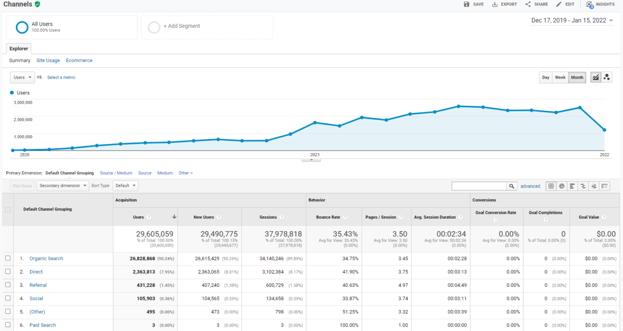Screen dimensions: 623x331
Task: Open the Secondary dimension dropdown
Action: pyautogui.click(x=63, y=186)
